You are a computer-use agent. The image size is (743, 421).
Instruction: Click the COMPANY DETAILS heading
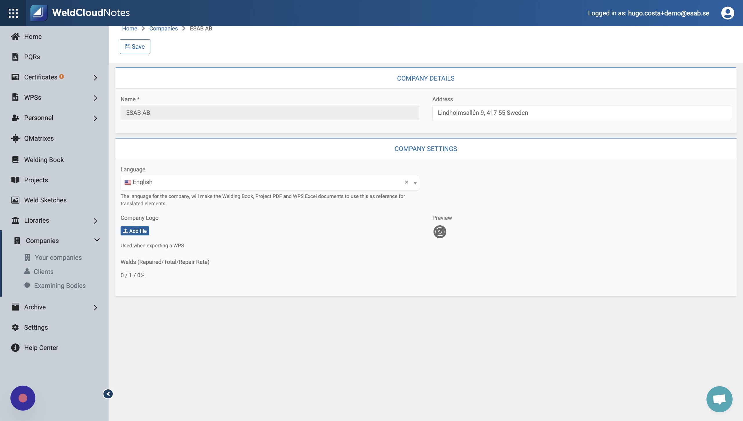pyautogui.click(x=426, y=78)
